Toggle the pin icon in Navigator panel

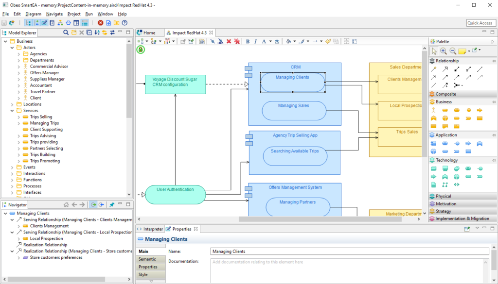112,205
